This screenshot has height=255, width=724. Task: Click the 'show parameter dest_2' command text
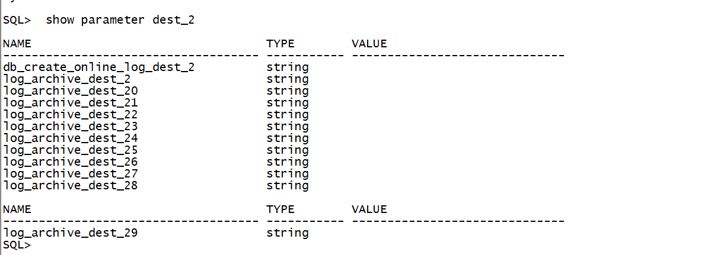pos(120,20)
